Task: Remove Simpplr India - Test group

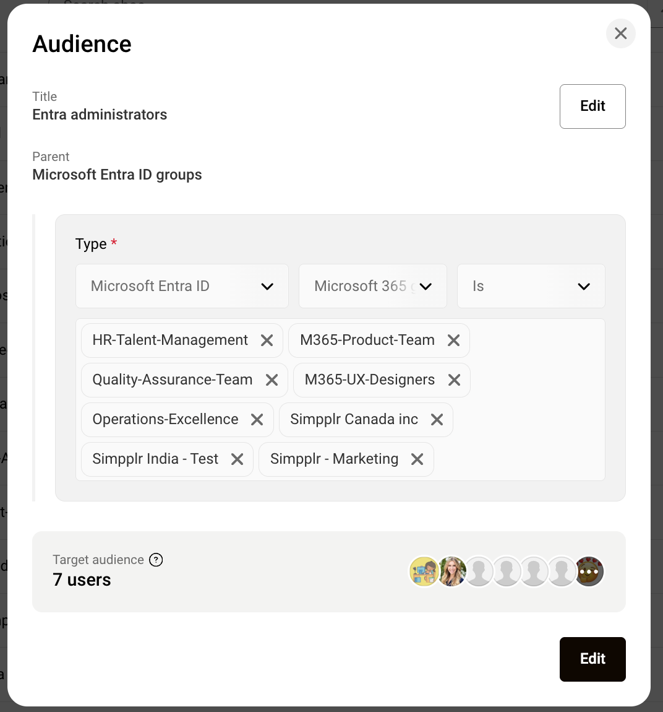Action: pyautogui.click(x=237, y=459)
